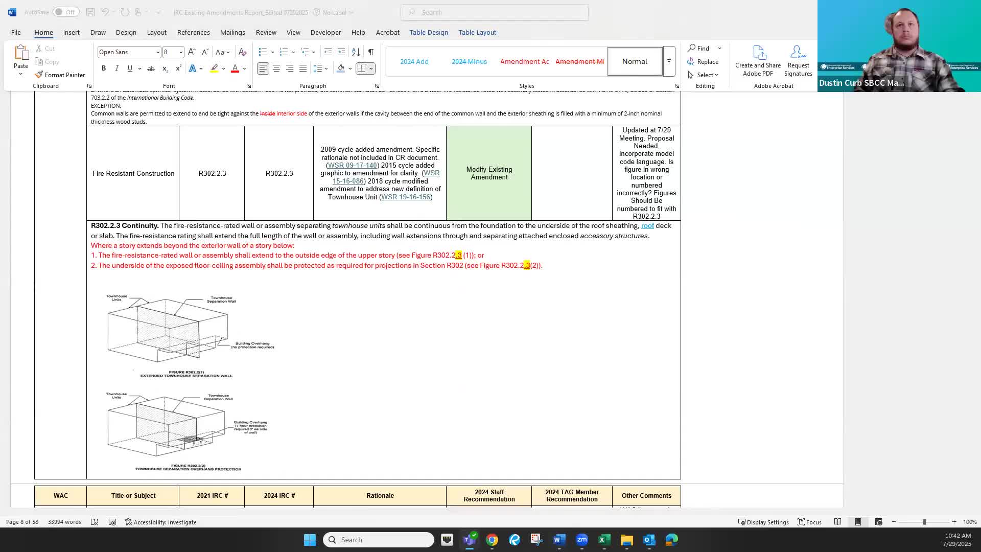981x552 pixels.
Task: Decrease paragraph indent
Action: (328, 52)
